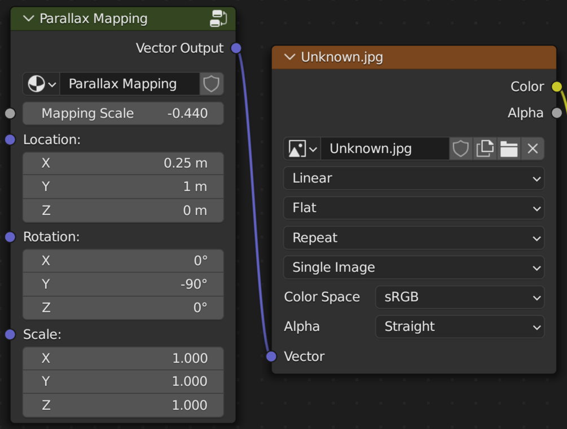Click the Mapping Scale slider field
Screen dimensions: 567x429
coord(123,113)
